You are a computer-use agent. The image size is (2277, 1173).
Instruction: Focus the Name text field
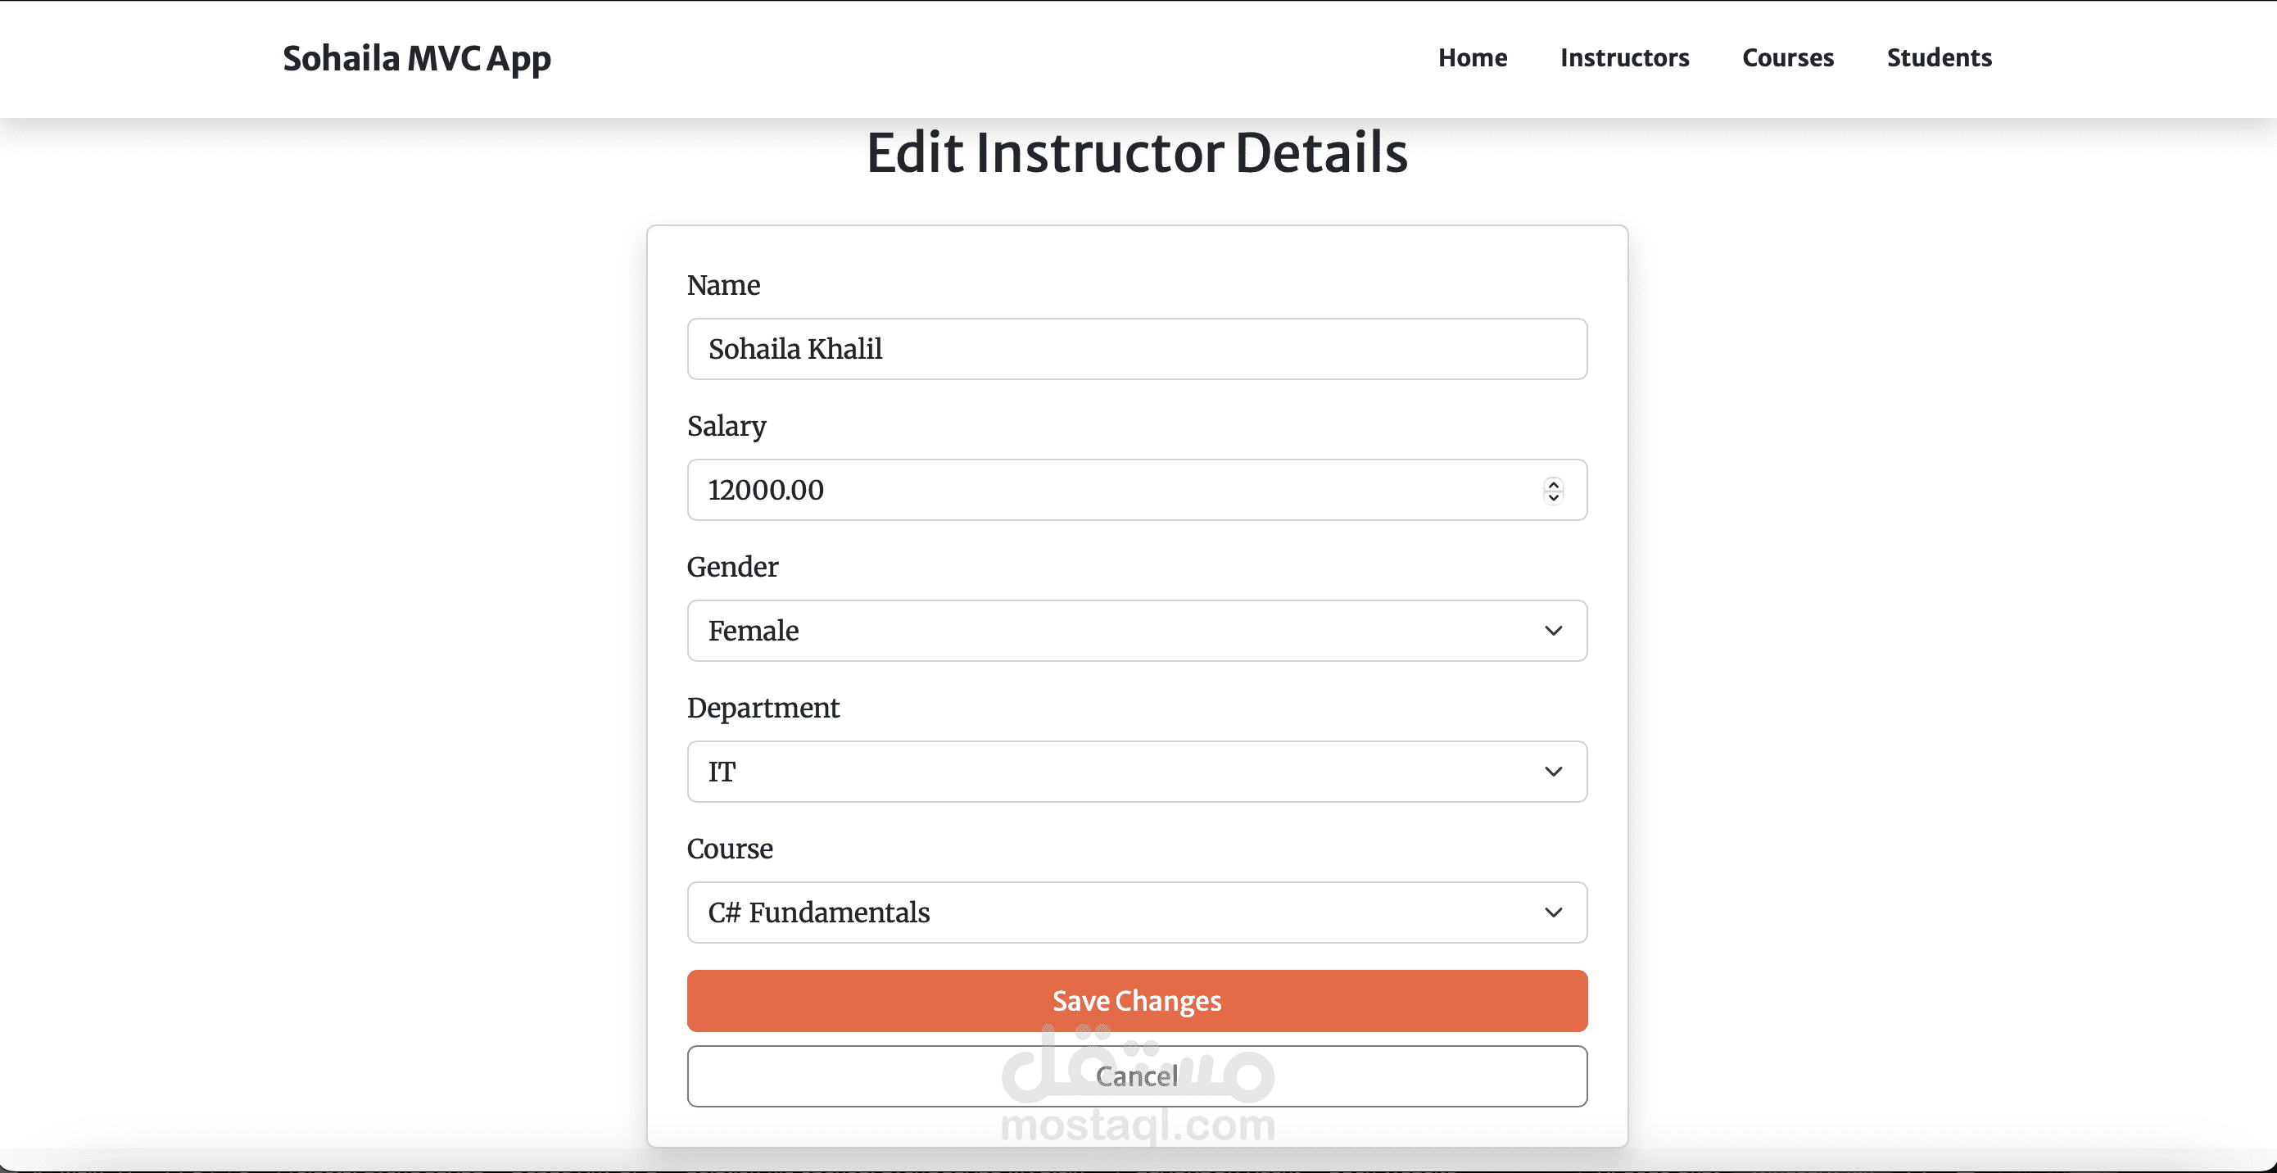coord(1136,349)
